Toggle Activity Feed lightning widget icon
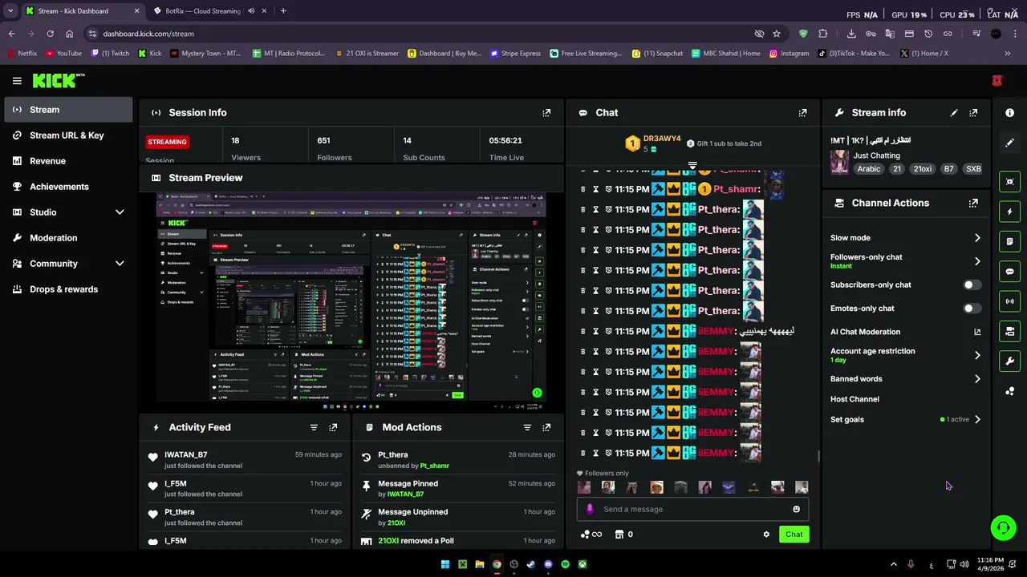Image resolution: width=1027 pixels, height=577 pixels. pyautogui.click(x=1010, y=212)
